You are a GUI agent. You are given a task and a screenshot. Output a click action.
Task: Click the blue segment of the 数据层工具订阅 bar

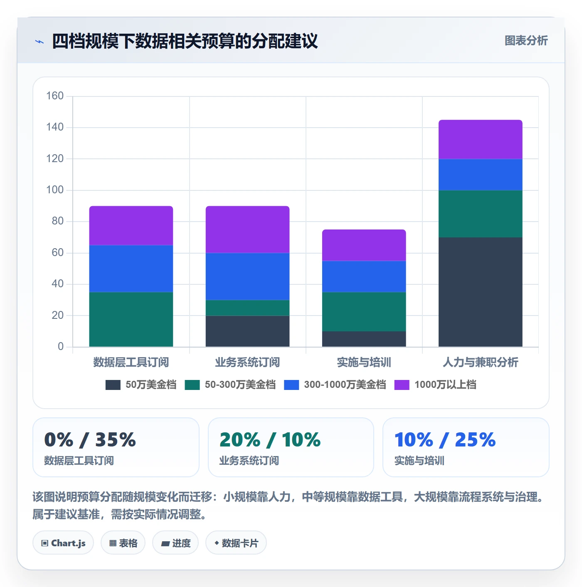pos(131,269)
